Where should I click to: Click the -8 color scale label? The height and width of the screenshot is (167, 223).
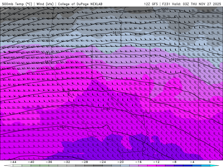pos(174,162)
